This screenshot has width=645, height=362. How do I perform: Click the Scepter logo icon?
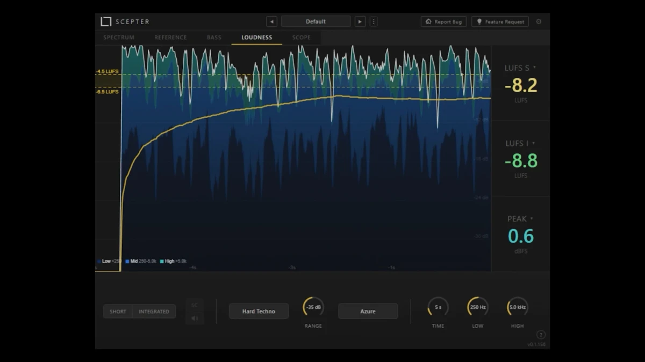click(x=106, y=21)
